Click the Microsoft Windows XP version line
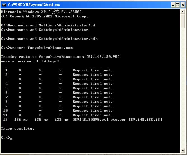This screenshot has height=155, width=187. click(41, 12)
